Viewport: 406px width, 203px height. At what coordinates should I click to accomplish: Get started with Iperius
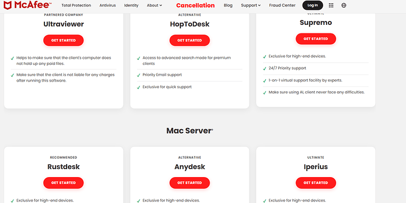pyautogui.click(x=316, y=182)
